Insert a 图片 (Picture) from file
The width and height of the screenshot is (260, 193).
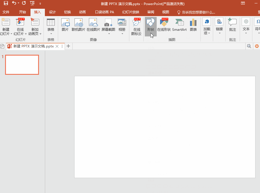tap(65, 26)
